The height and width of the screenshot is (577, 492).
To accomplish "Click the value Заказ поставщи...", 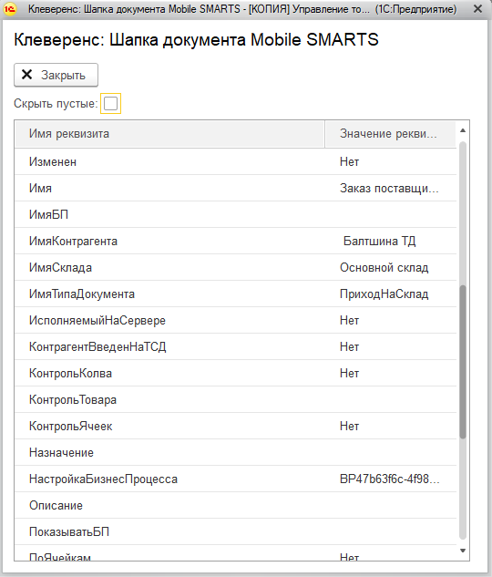I will pos(389,189).
